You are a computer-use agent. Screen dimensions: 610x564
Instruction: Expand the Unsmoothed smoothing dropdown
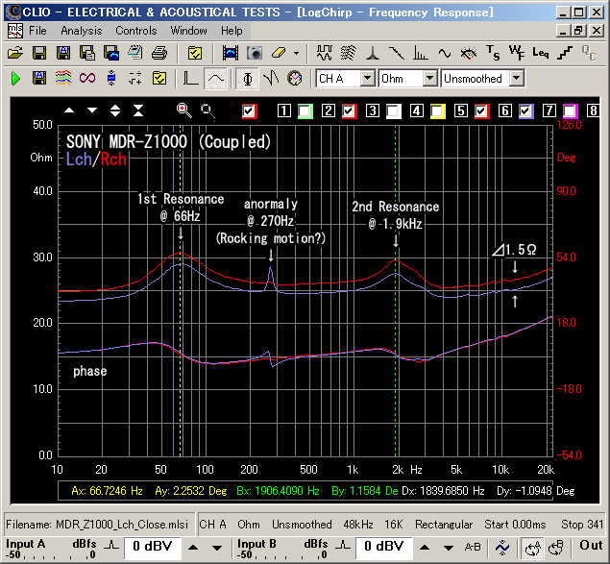tap(516, 79)
